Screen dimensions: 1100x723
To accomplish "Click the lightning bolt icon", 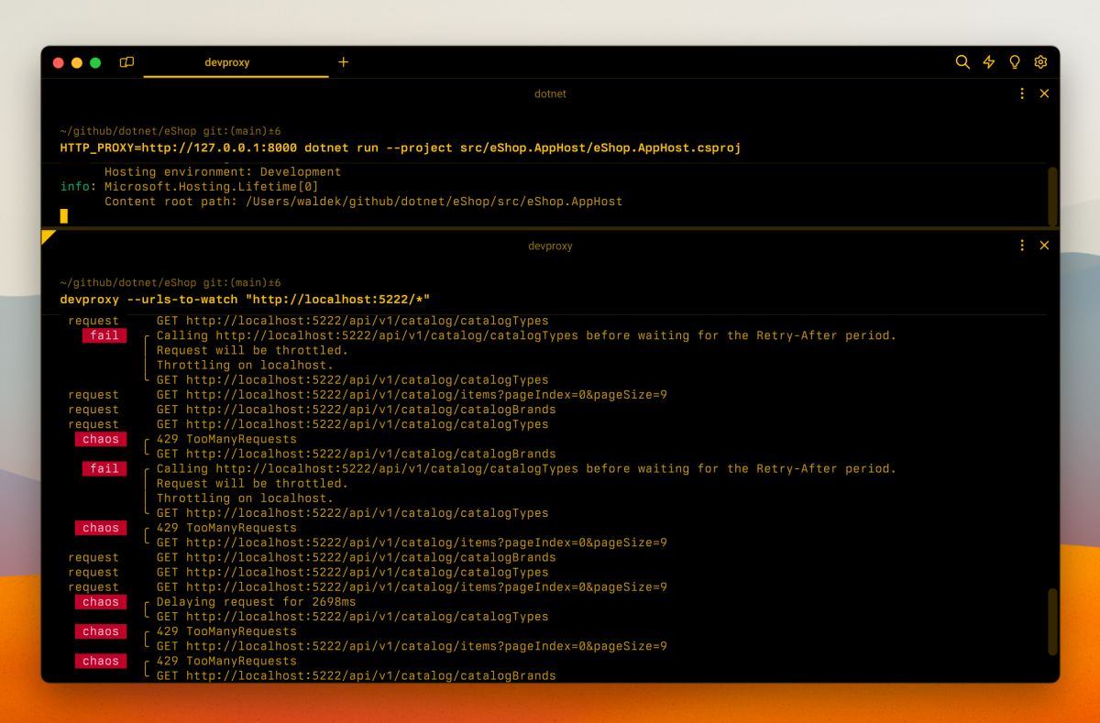I will coord(989,62).
